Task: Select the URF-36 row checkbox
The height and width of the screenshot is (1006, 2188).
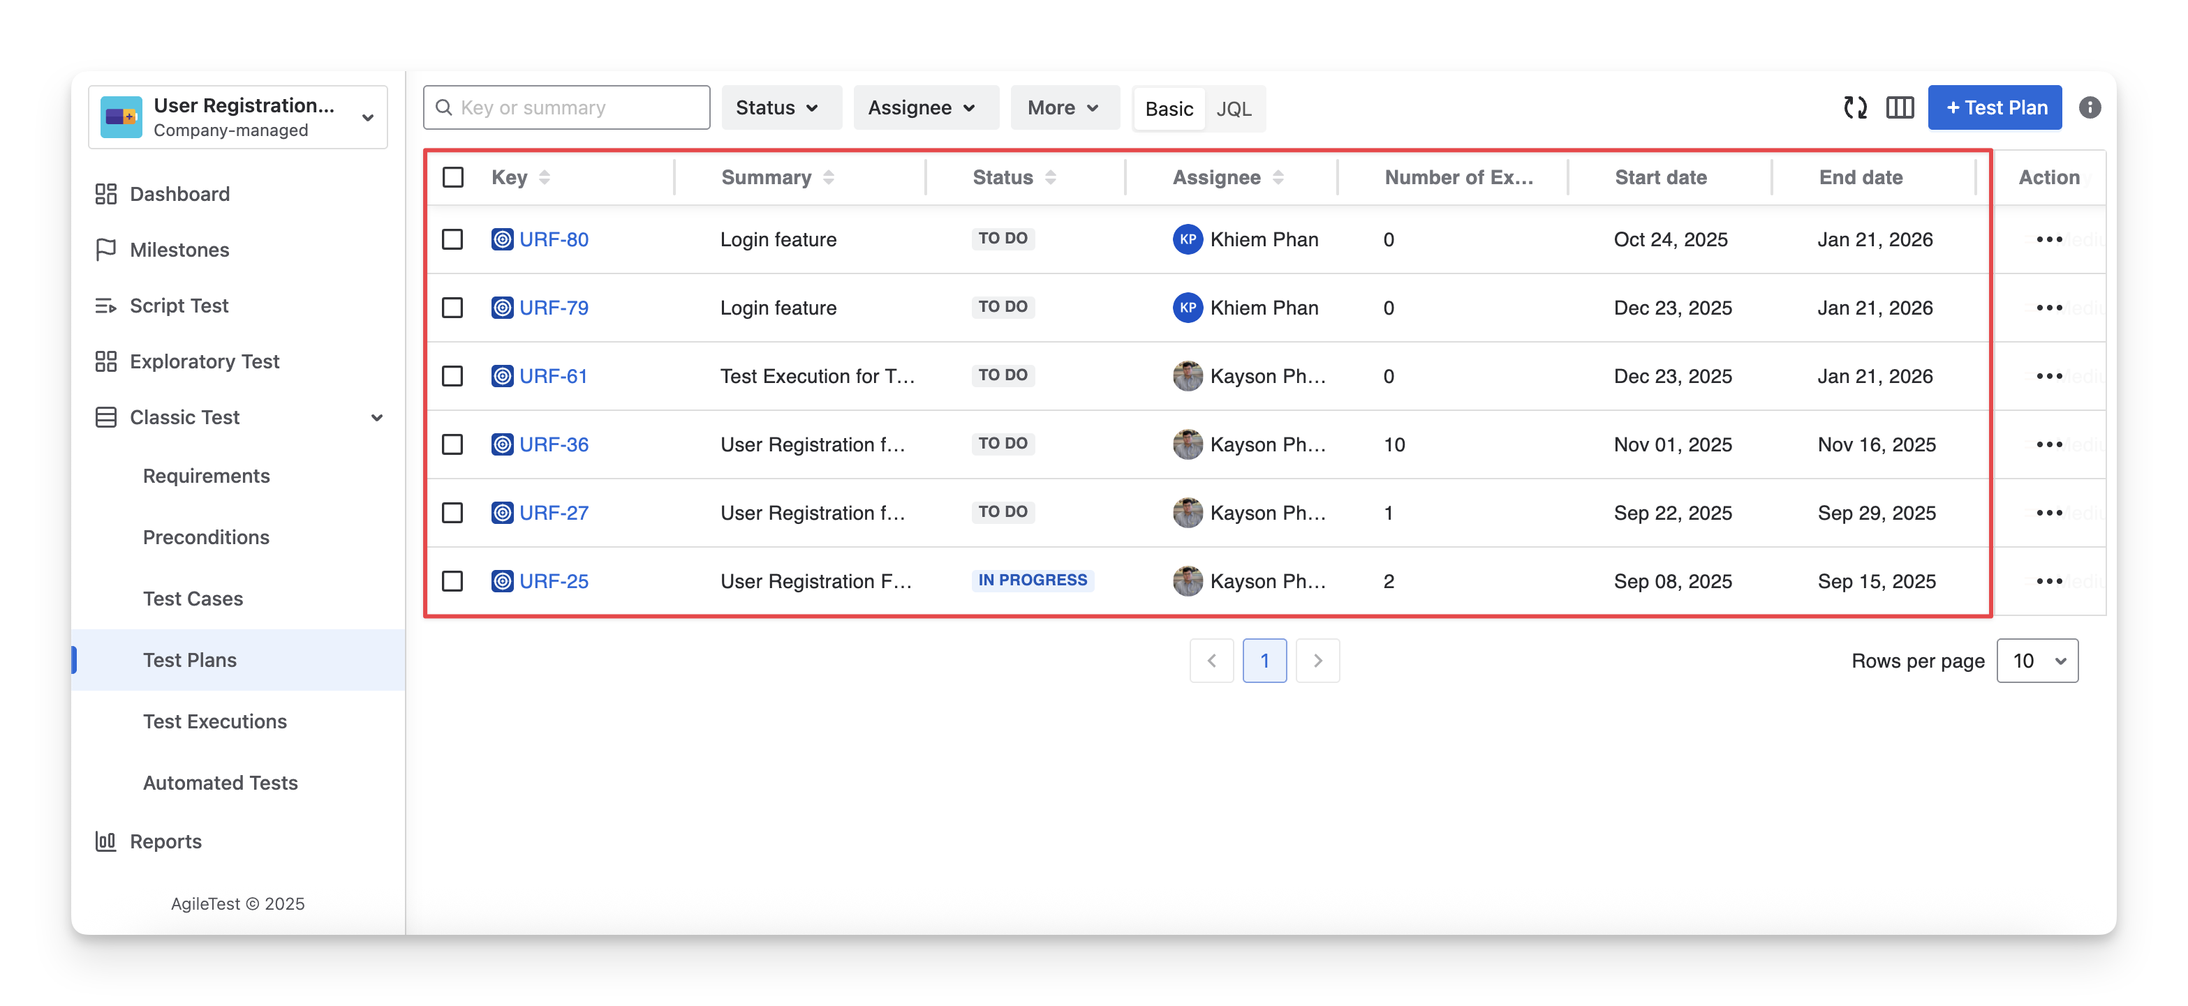Action: pos(452,445)
